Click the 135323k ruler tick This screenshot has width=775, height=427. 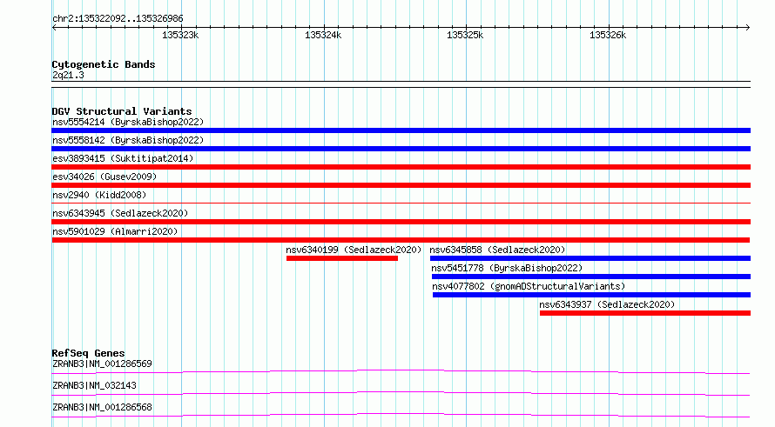[x=181, y=35]
